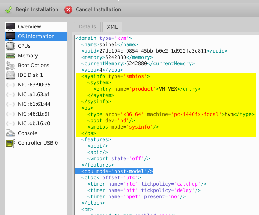The height and width of the screenshot is (215, 259).
Task: Select the Memory module icon
Action: coord(10,56)
